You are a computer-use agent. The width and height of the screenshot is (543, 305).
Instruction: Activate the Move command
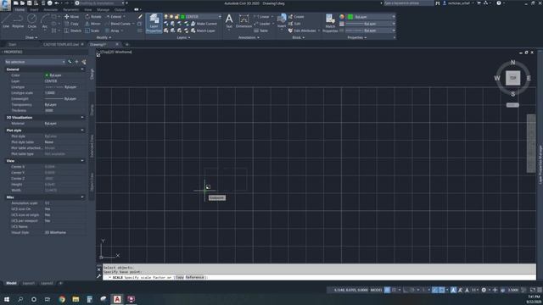point(71,17)
